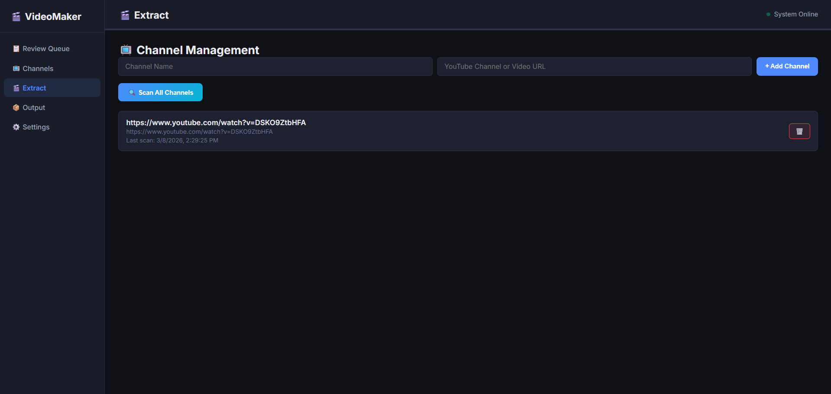Screen dimensions: 831x394
Task: Focus the Channel Name input field
Action: click(x=275, y=66)
